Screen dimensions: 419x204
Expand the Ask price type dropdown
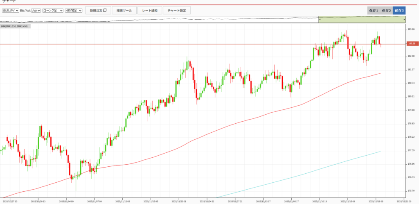click(36, 10)
